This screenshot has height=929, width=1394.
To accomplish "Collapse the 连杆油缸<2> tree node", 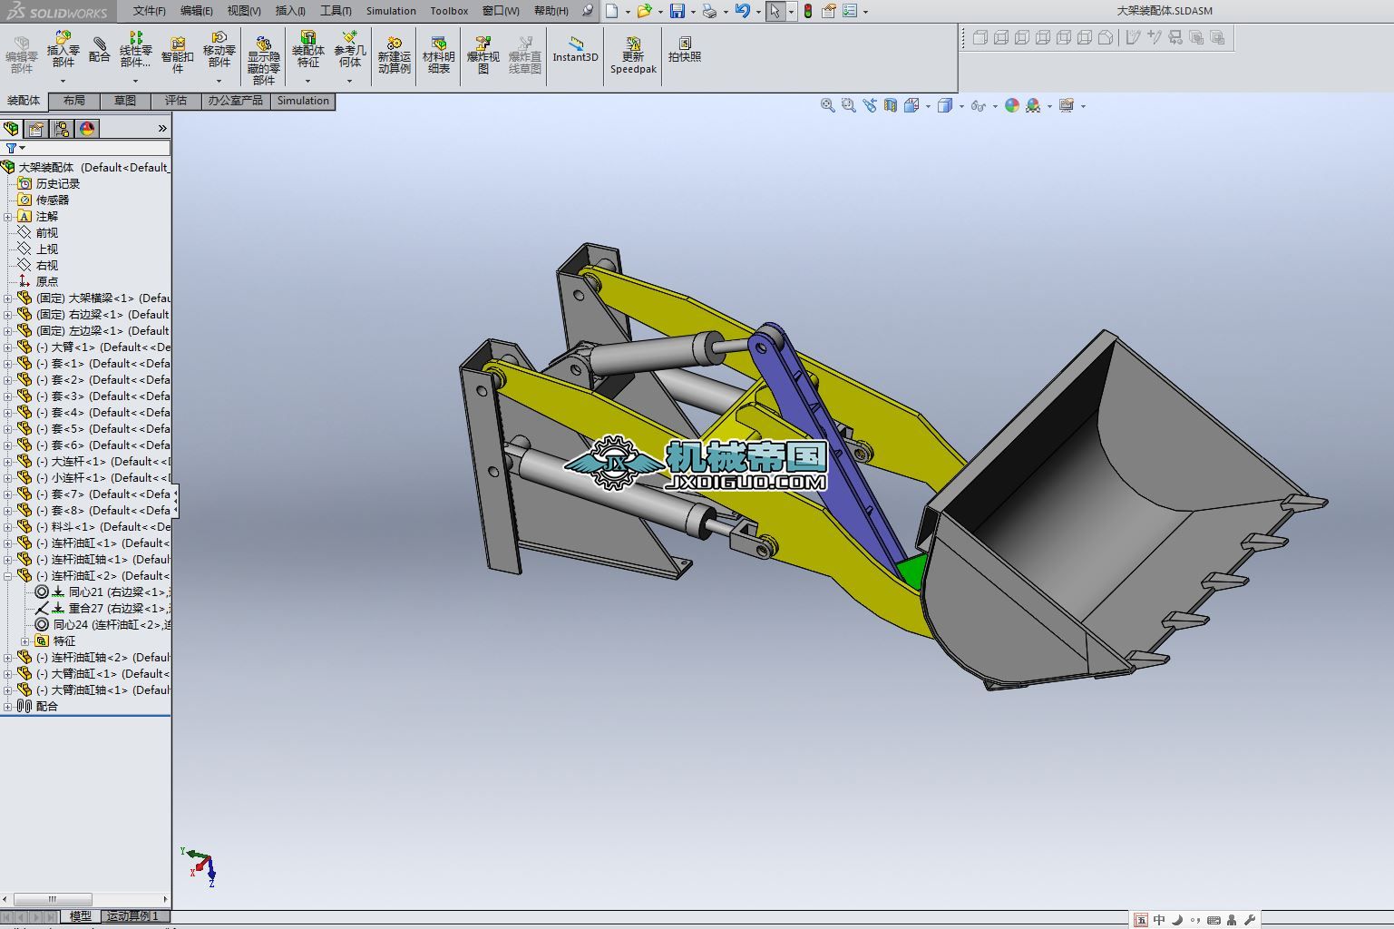I will [8, 576].
